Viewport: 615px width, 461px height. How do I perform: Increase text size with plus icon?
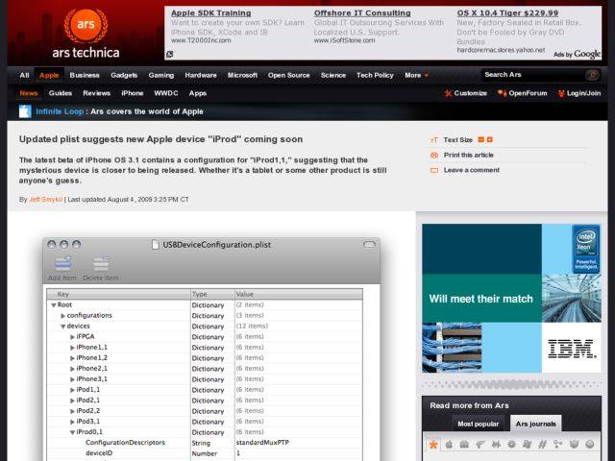click(489, 140)
